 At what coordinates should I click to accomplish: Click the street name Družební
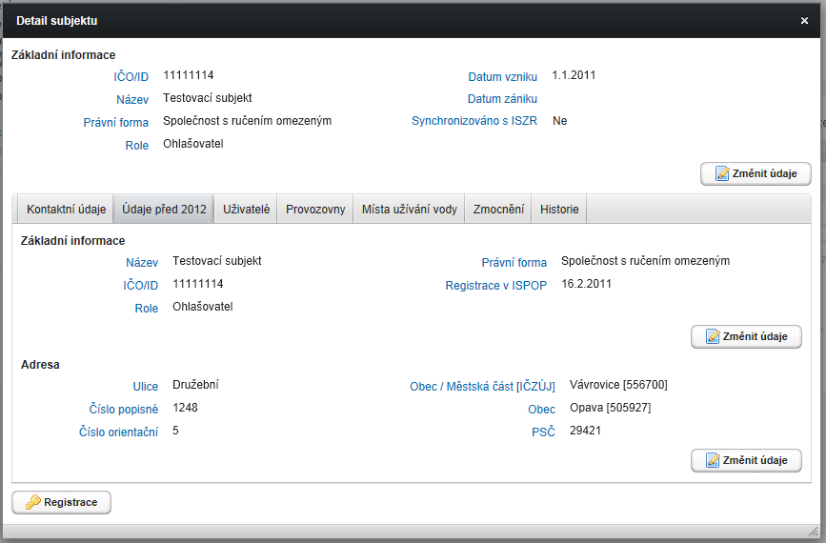point(195,385)
